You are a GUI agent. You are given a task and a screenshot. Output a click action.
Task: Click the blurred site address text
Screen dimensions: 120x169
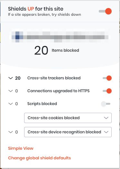66,37
